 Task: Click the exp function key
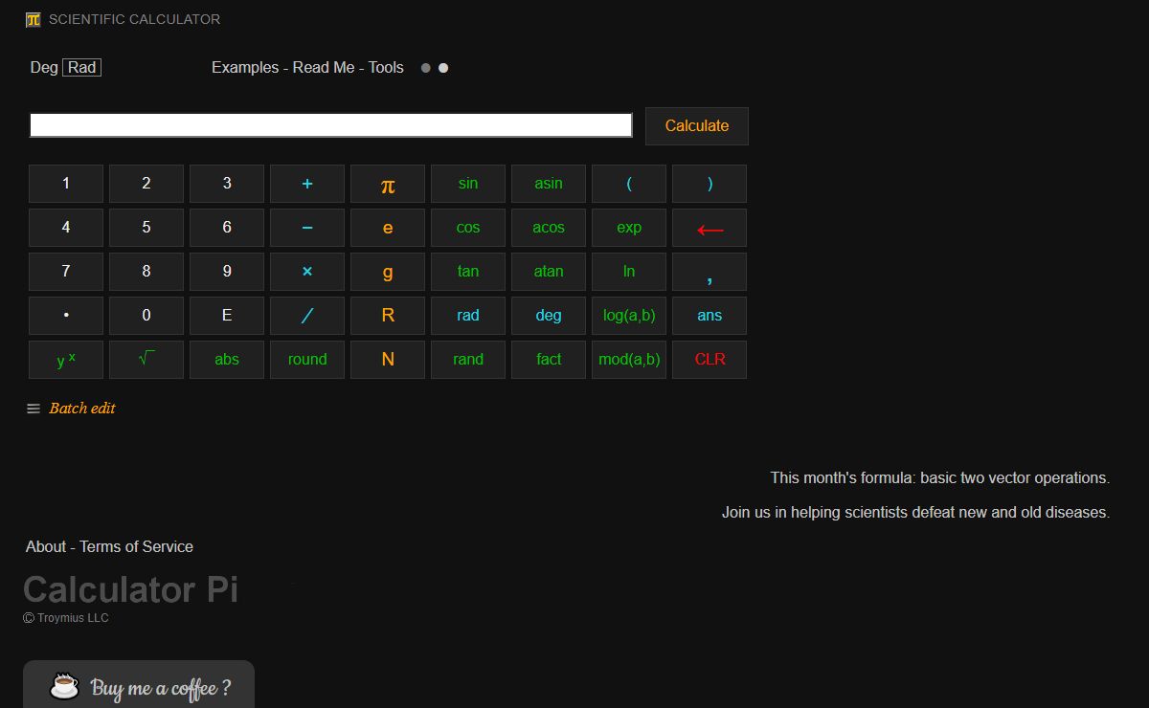click(629, 228)
